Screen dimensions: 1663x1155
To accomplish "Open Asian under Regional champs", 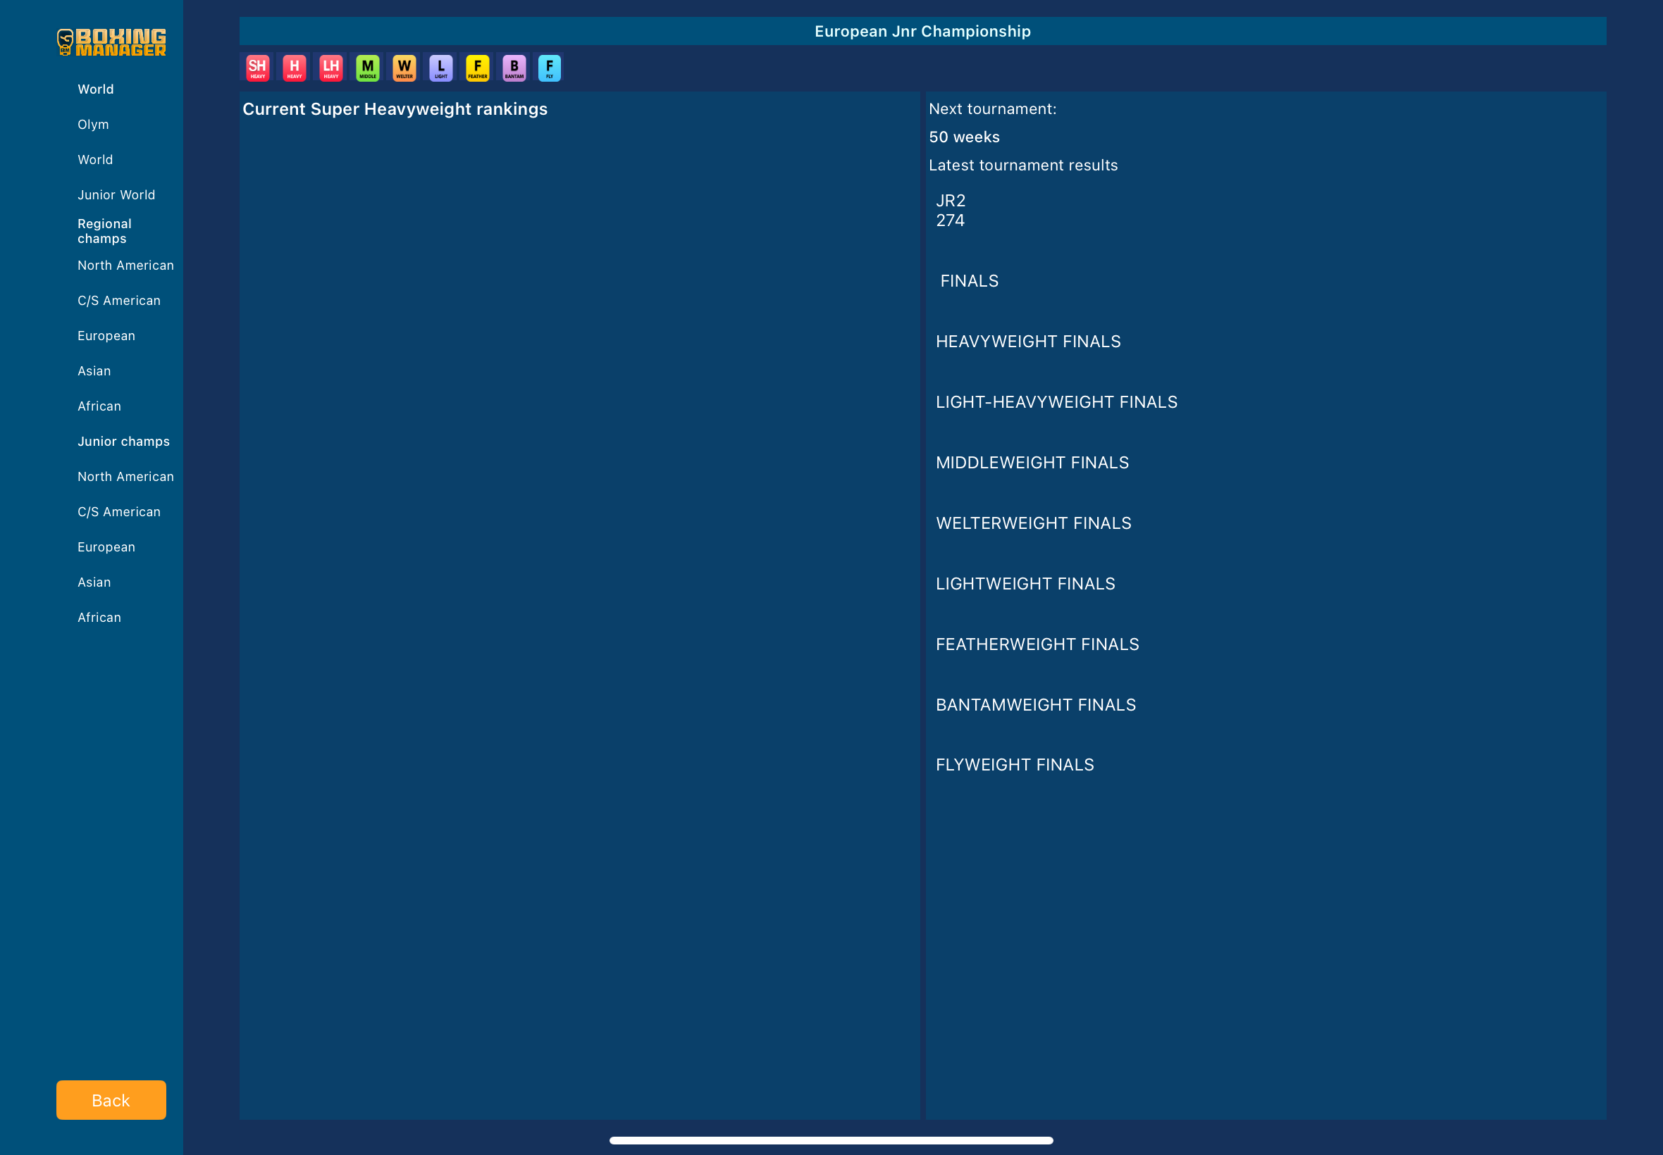I will pos(94,371).
